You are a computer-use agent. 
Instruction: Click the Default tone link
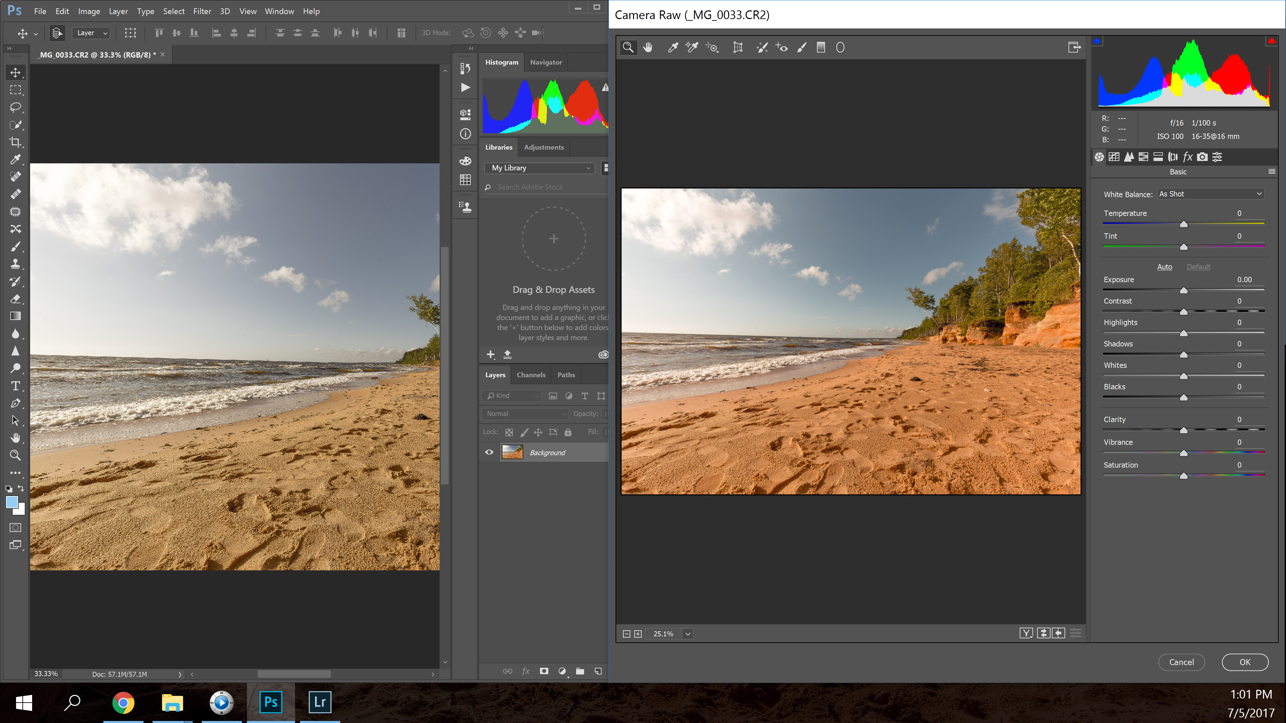pyautogui.click(x=1198, y=267)
